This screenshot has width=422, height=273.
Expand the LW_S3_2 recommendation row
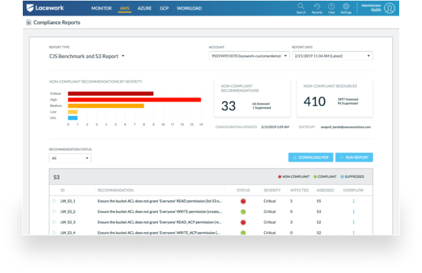[x=55, y=212]
